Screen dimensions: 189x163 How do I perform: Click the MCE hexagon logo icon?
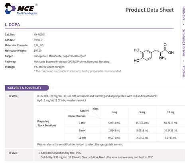[10, 8]
